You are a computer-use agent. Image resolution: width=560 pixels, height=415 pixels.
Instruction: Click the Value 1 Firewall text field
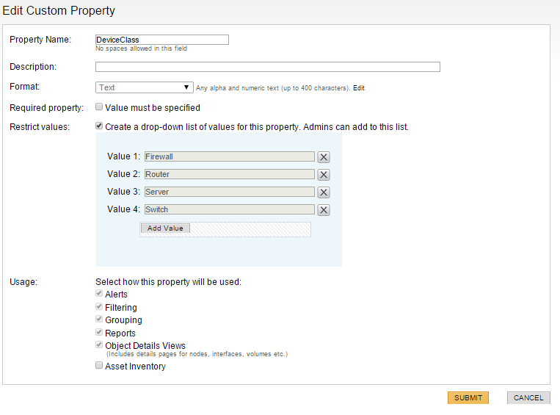229,156
